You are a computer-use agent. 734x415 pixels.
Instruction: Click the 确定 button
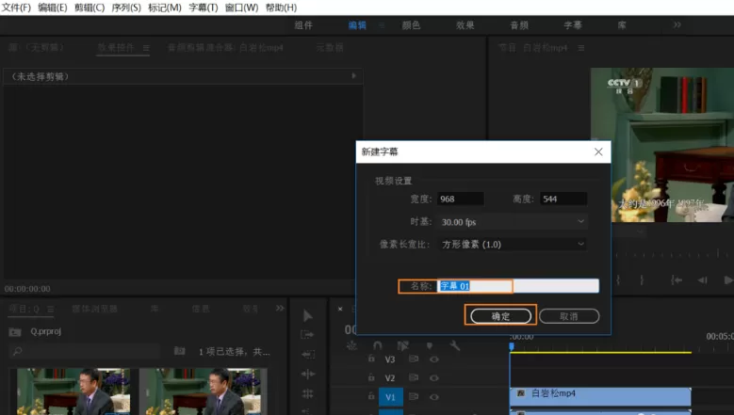[500, 316]
